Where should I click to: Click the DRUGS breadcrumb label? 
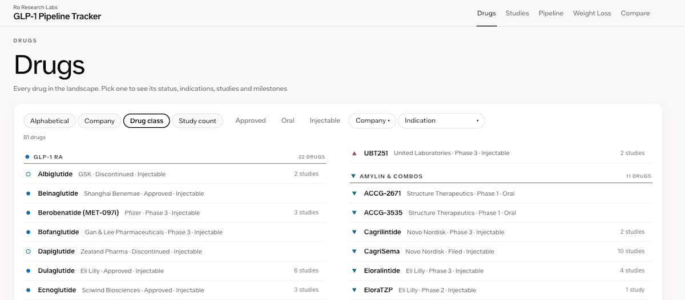coord(25,41)
